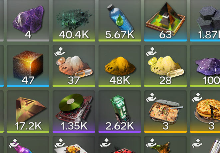Select the pink potion flask in bottom row
This screenshot has width=220, height=153.
28,145
